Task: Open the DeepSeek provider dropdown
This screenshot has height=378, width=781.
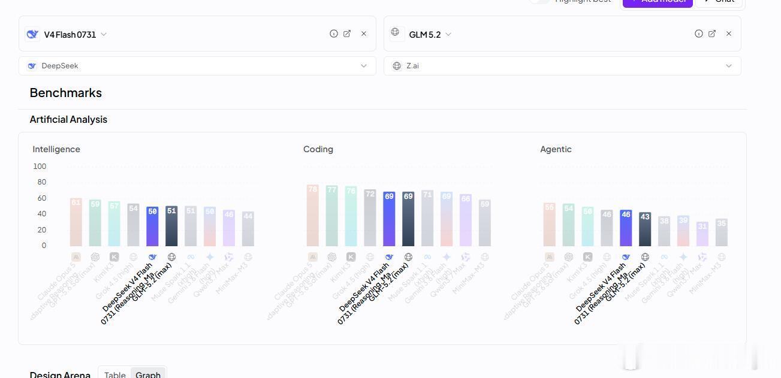Action: point(197,66)
